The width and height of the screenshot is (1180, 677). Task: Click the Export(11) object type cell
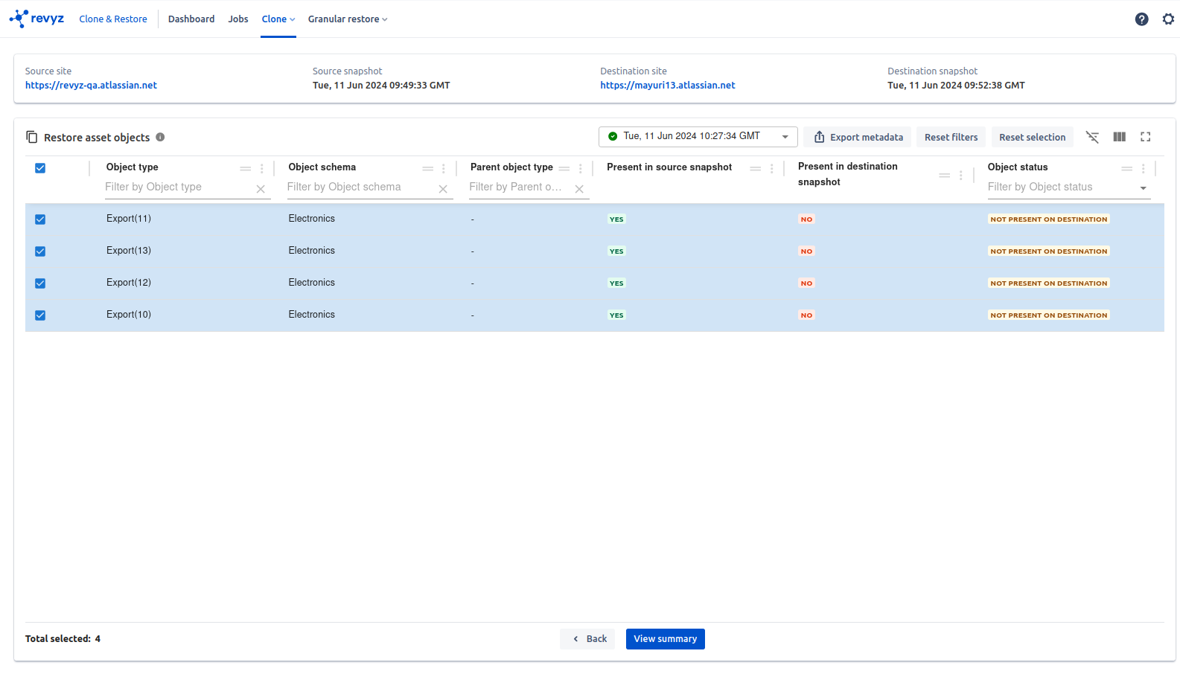click(129, 219)
